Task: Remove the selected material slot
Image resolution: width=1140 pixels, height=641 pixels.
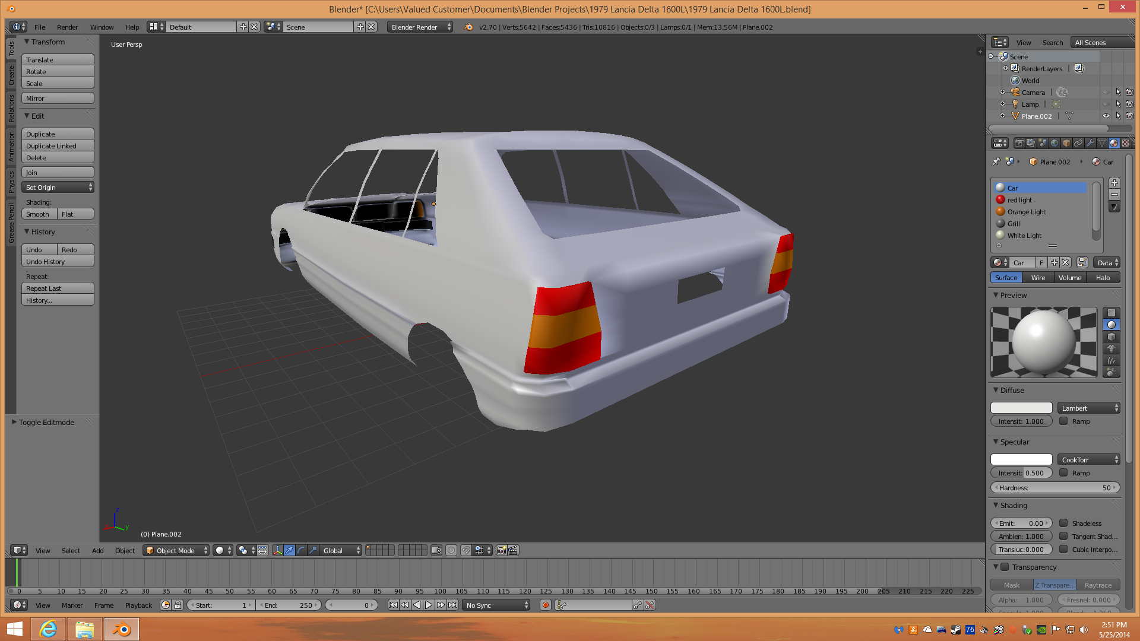Action: tap(1114, 195)
